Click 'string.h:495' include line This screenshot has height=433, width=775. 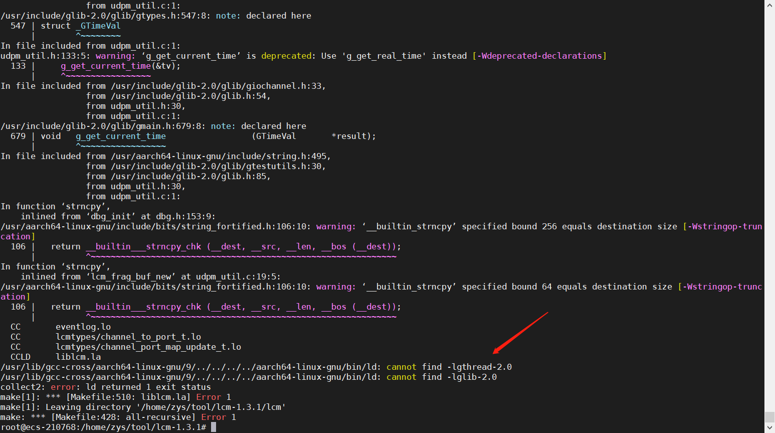pyautogui.click(x=166, y=156)
